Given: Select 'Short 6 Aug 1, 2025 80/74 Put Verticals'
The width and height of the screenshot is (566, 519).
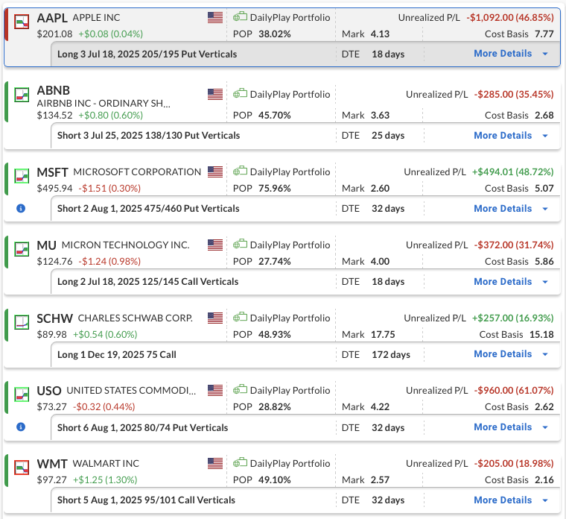Looking at the screenshot, I should (x=142, y=427).
